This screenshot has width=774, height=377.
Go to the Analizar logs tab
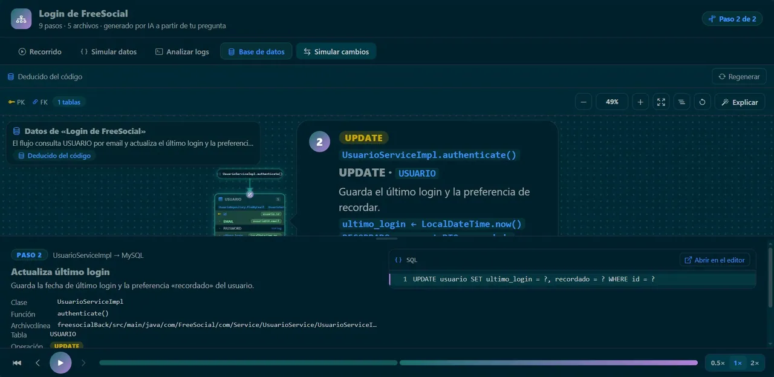[x=182, y=51]
